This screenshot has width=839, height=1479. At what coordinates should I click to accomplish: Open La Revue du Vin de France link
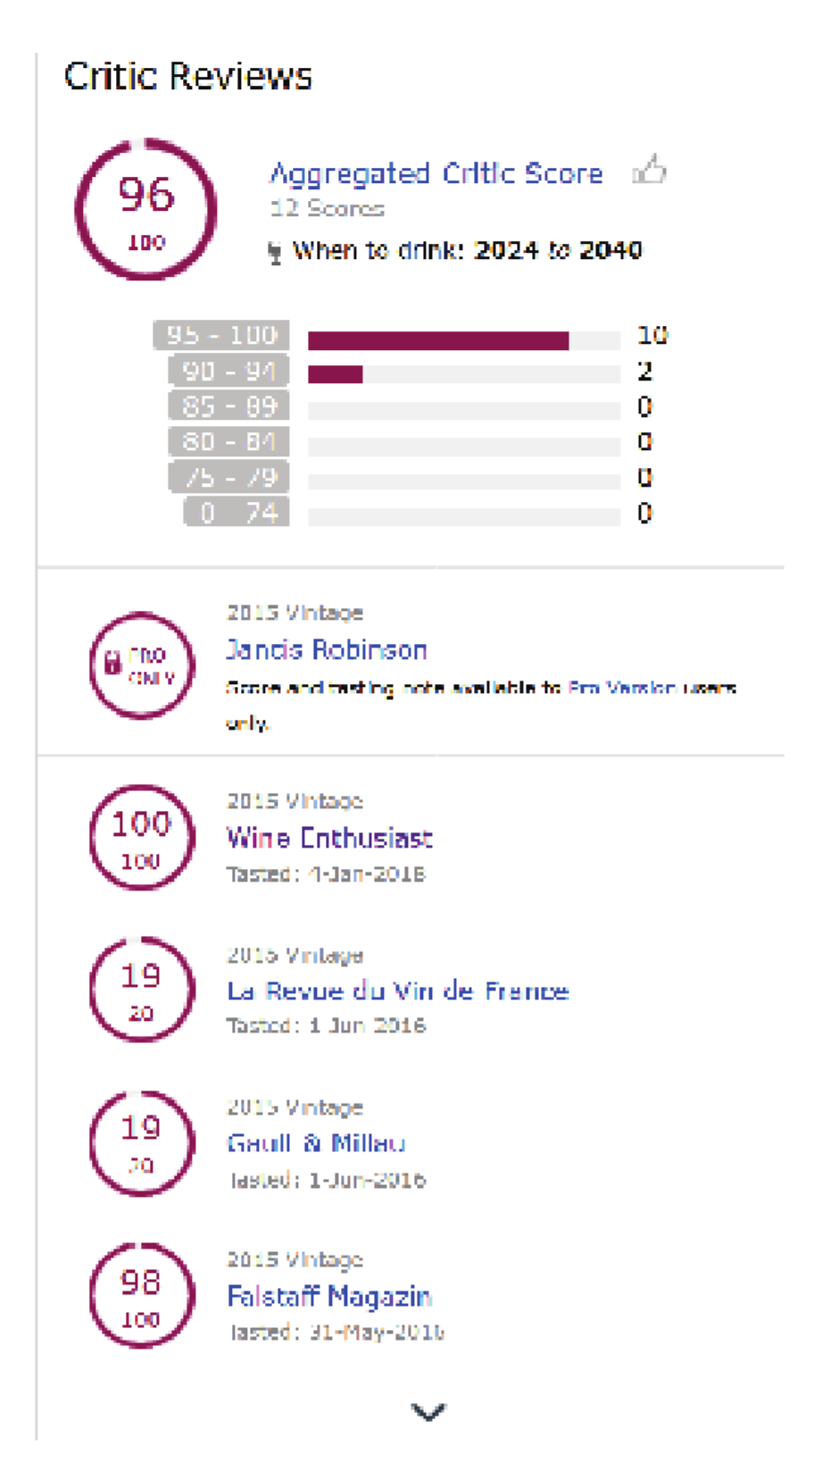point(398,991)
